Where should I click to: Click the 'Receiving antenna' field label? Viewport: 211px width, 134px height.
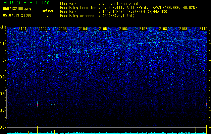[x=77, y=16]
